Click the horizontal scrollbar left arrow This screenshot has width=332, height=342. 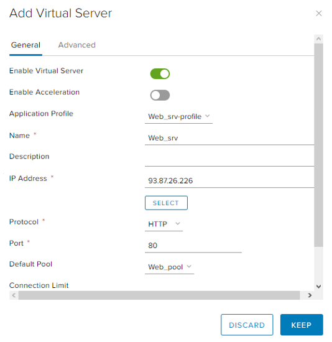pyautogui.click(x=14, y=295)
